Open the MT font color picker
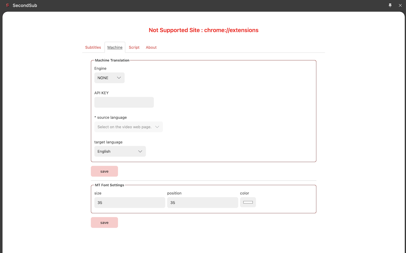 [248, 202]
